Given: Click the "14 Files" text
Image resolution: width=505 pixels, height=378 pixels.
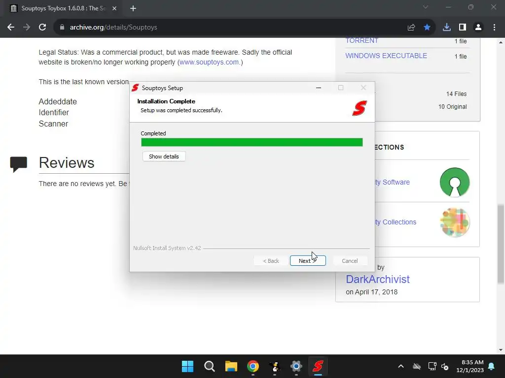Looking at the screenshot, I should coord(456,94).
